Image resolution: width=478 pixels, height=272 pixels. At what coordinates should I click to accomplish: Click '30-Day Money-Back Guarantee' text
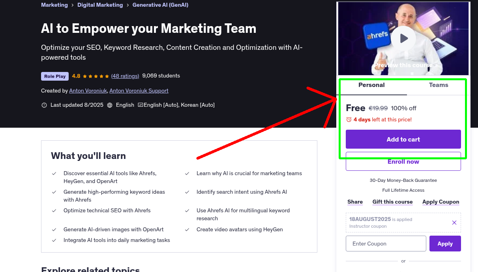[x=403, y=180]
